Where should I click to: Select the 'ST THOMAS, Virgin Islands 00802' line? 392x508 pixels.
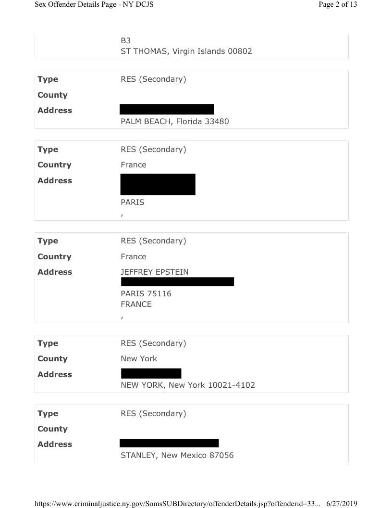click(186, 51)
